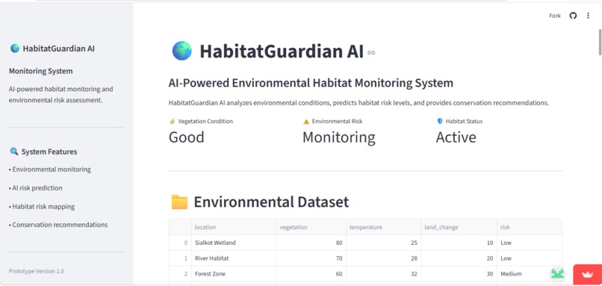Sort table by temperature column header
The height and width of the screenshot is (286, 602).
pyautogui.click(x=383, y=227)
